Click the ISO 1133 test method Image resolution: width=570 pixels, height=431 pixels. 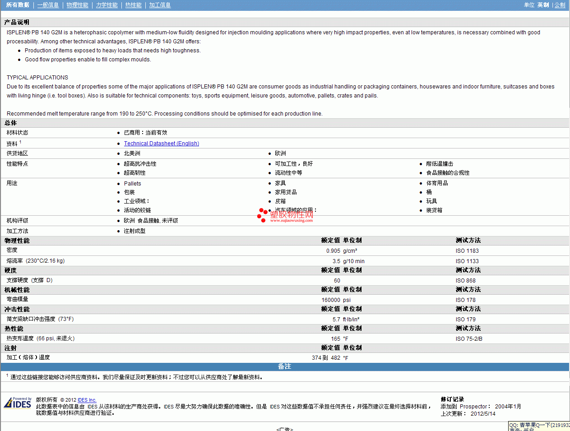[x=467, y=261]
